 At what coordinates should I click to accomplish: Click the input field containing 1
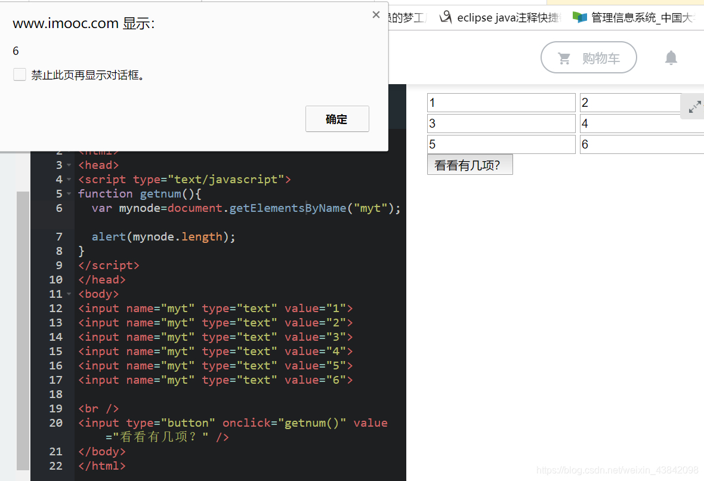[x=501, y=103]
